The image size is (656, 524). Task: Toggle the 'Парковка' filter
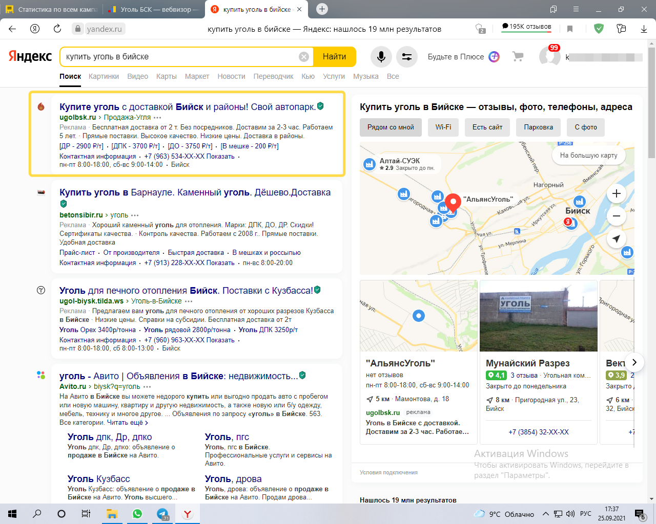[x=539, y=127]
